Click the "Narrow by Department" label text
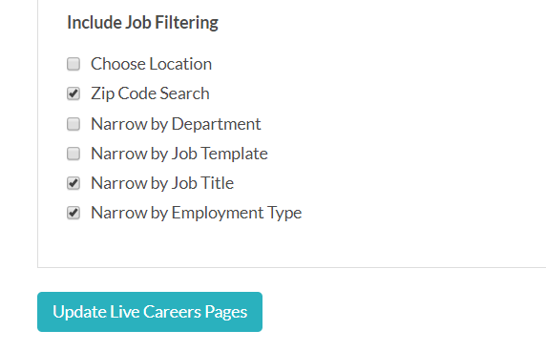546x351 pixels. [x=176, y=124]
